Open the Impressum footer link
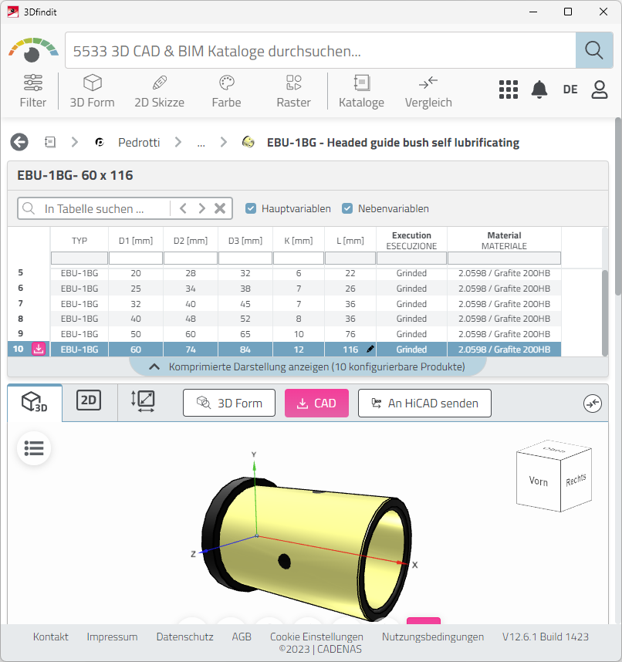 (112, 637)
